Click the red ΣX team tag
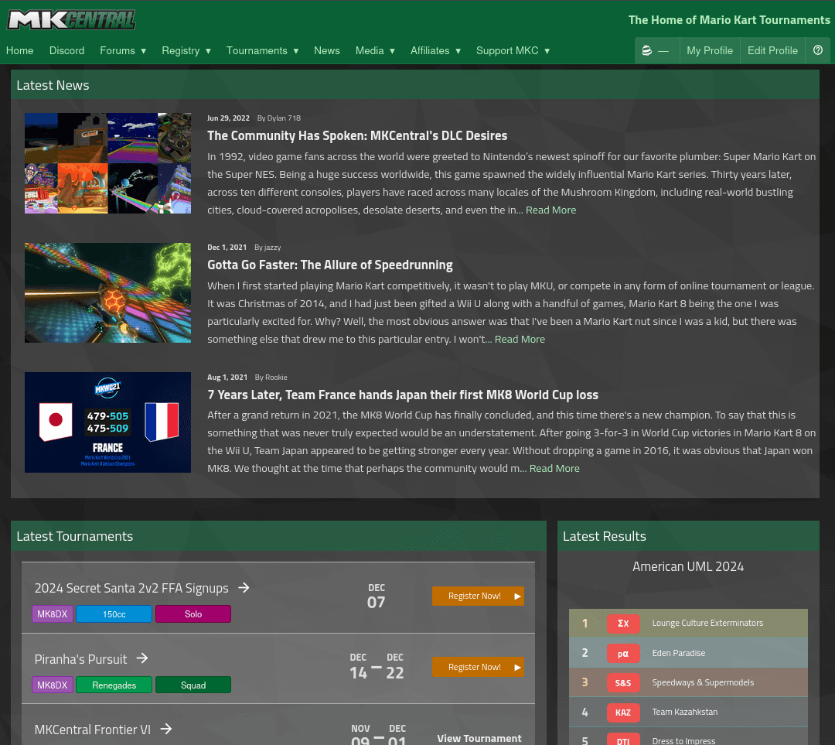 pos(622,624)
